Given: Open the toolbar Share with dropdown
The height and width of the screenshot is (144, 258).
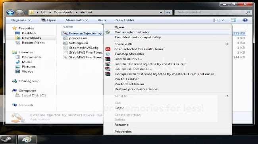Looking at the screenshot, I should (77, 20).
